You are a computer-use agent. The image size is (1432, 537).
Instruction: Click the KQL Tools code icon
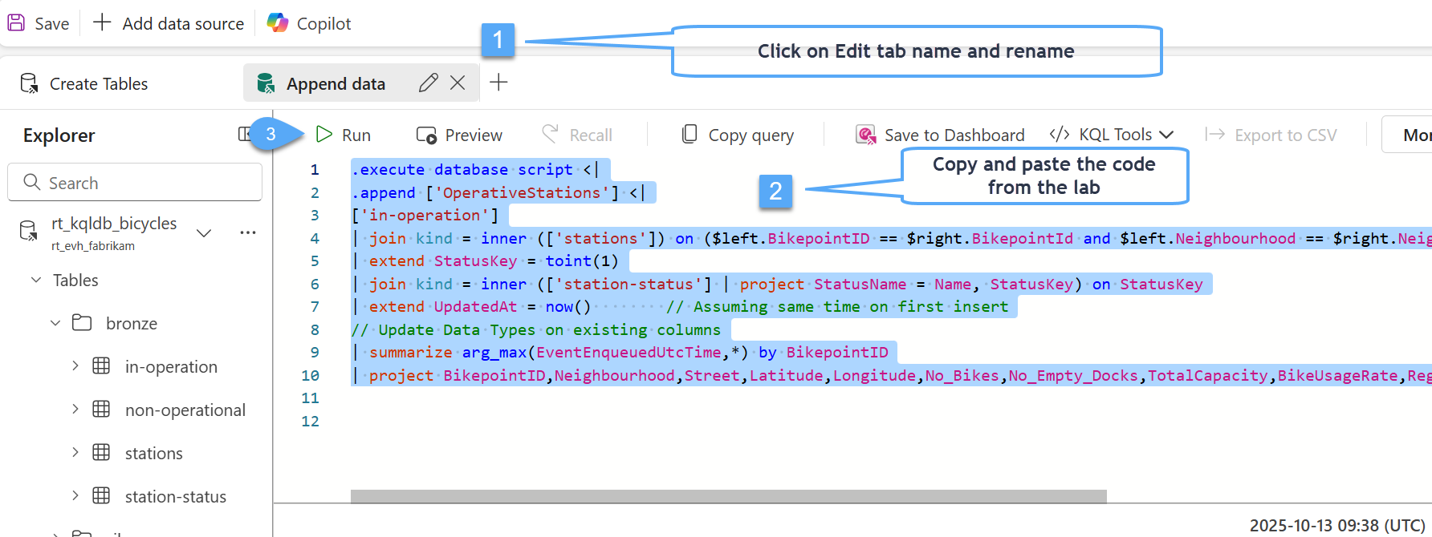tap(1060, 134)
